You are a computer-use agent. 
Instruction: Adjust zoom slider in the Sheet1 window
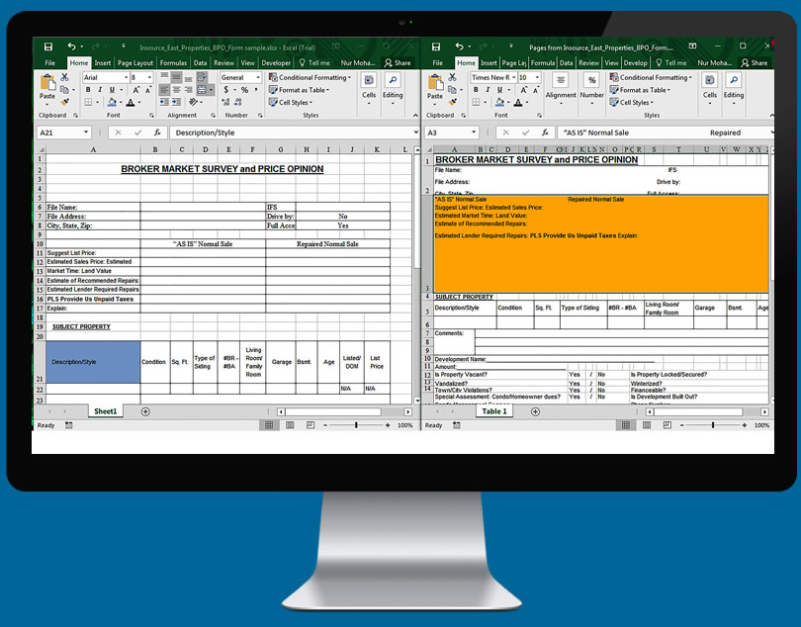(357, 425)
